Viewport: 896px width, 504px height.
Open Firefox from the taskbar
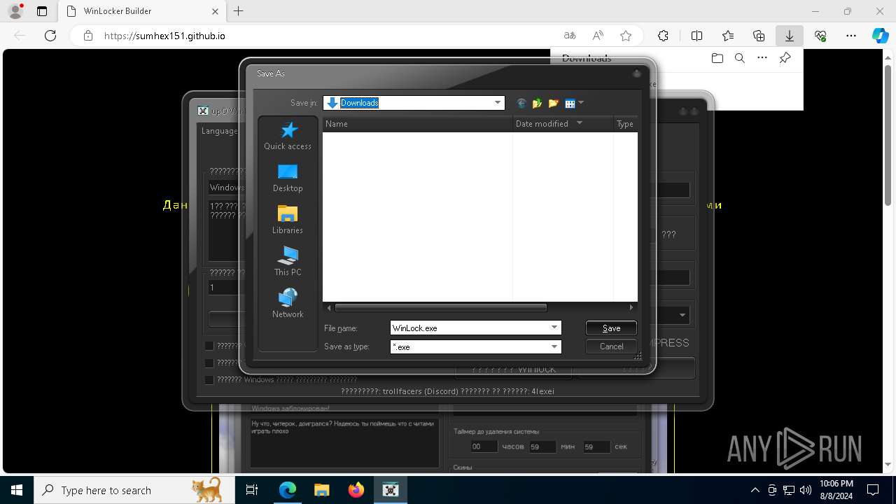(x=356, y=490)
